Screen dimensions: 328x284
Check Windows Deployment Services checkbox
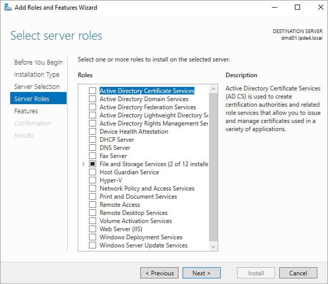click(93, 237)
